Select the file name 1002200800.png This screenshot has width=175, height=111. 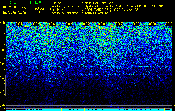pyautogui.click(x=14, y=7)
